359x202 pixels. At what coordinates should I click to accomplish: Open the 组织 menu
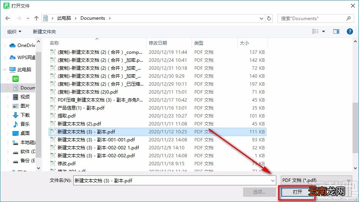coord(14,31)
